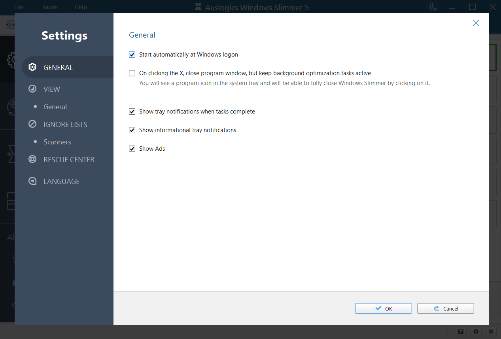Turn off Show informational tray notifications
The height and width of the screenshot is (339, 501).
click(x=132, y=130)
